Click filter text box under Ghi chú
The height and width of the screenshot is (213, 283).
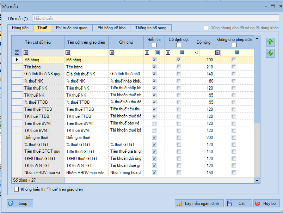click(x=129, y=53)
